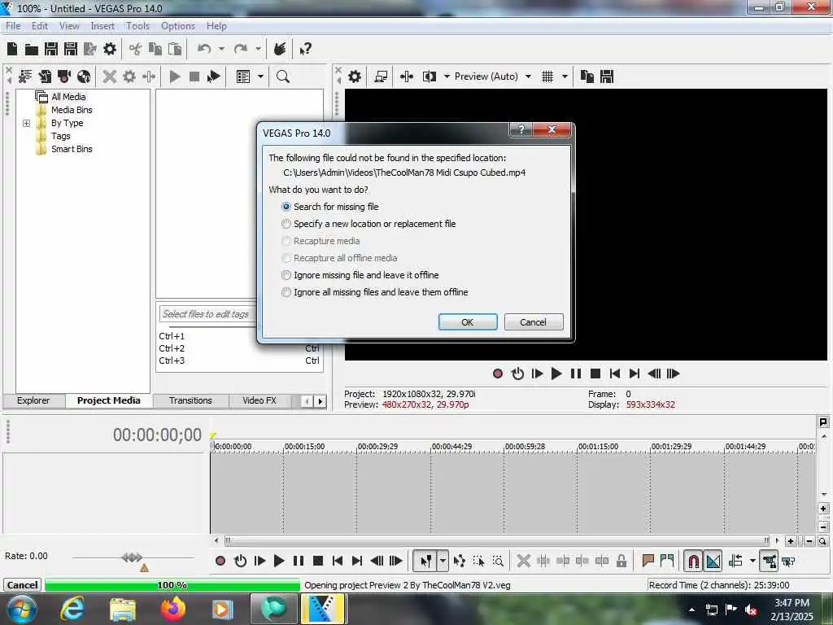Open a project via folder icon

tap(32, 50)
